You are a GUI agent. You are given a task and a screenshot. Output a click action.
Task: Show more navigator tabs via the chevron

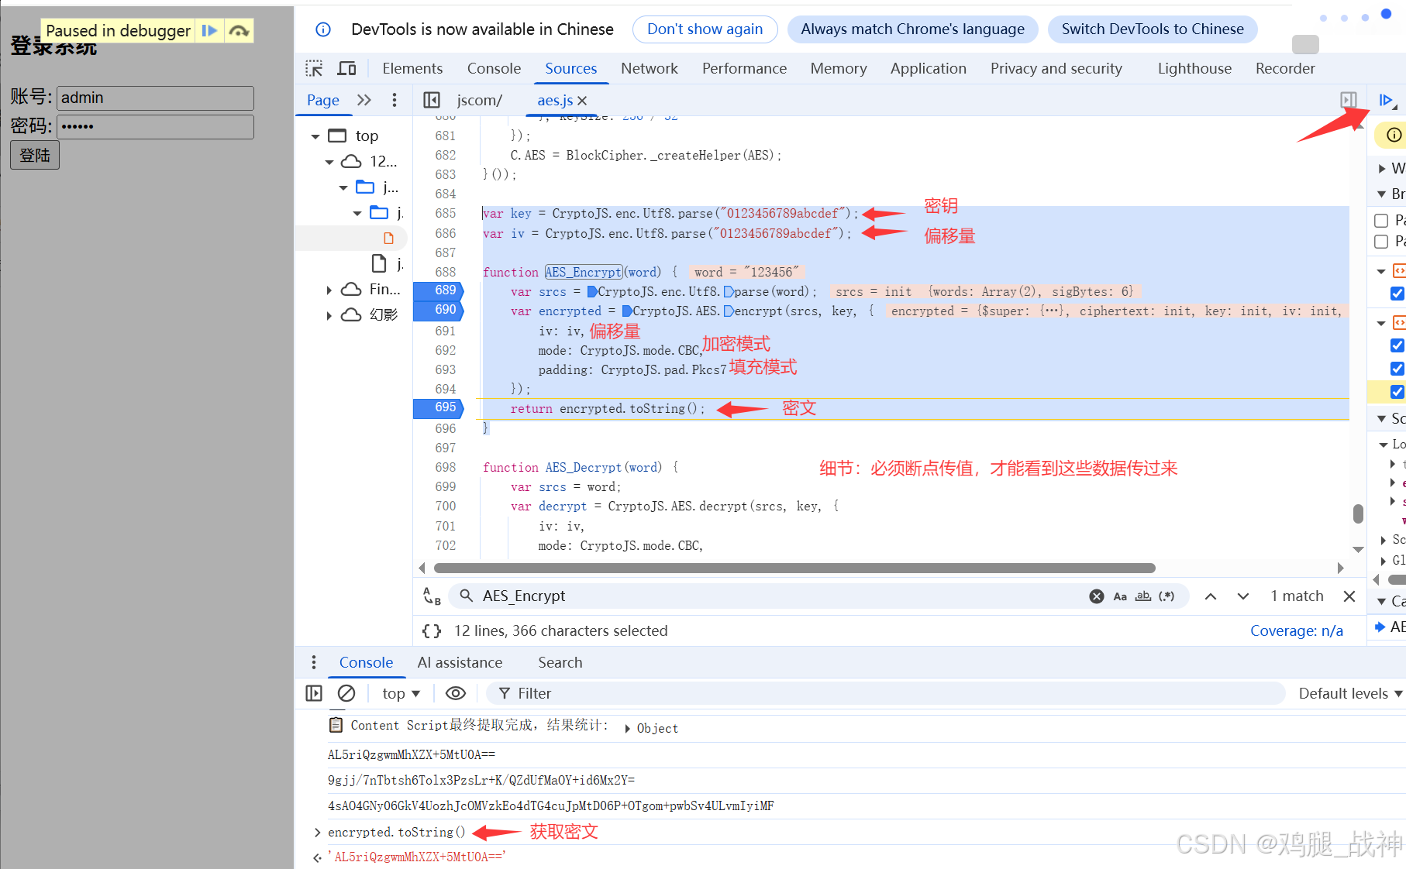(364, 100)
